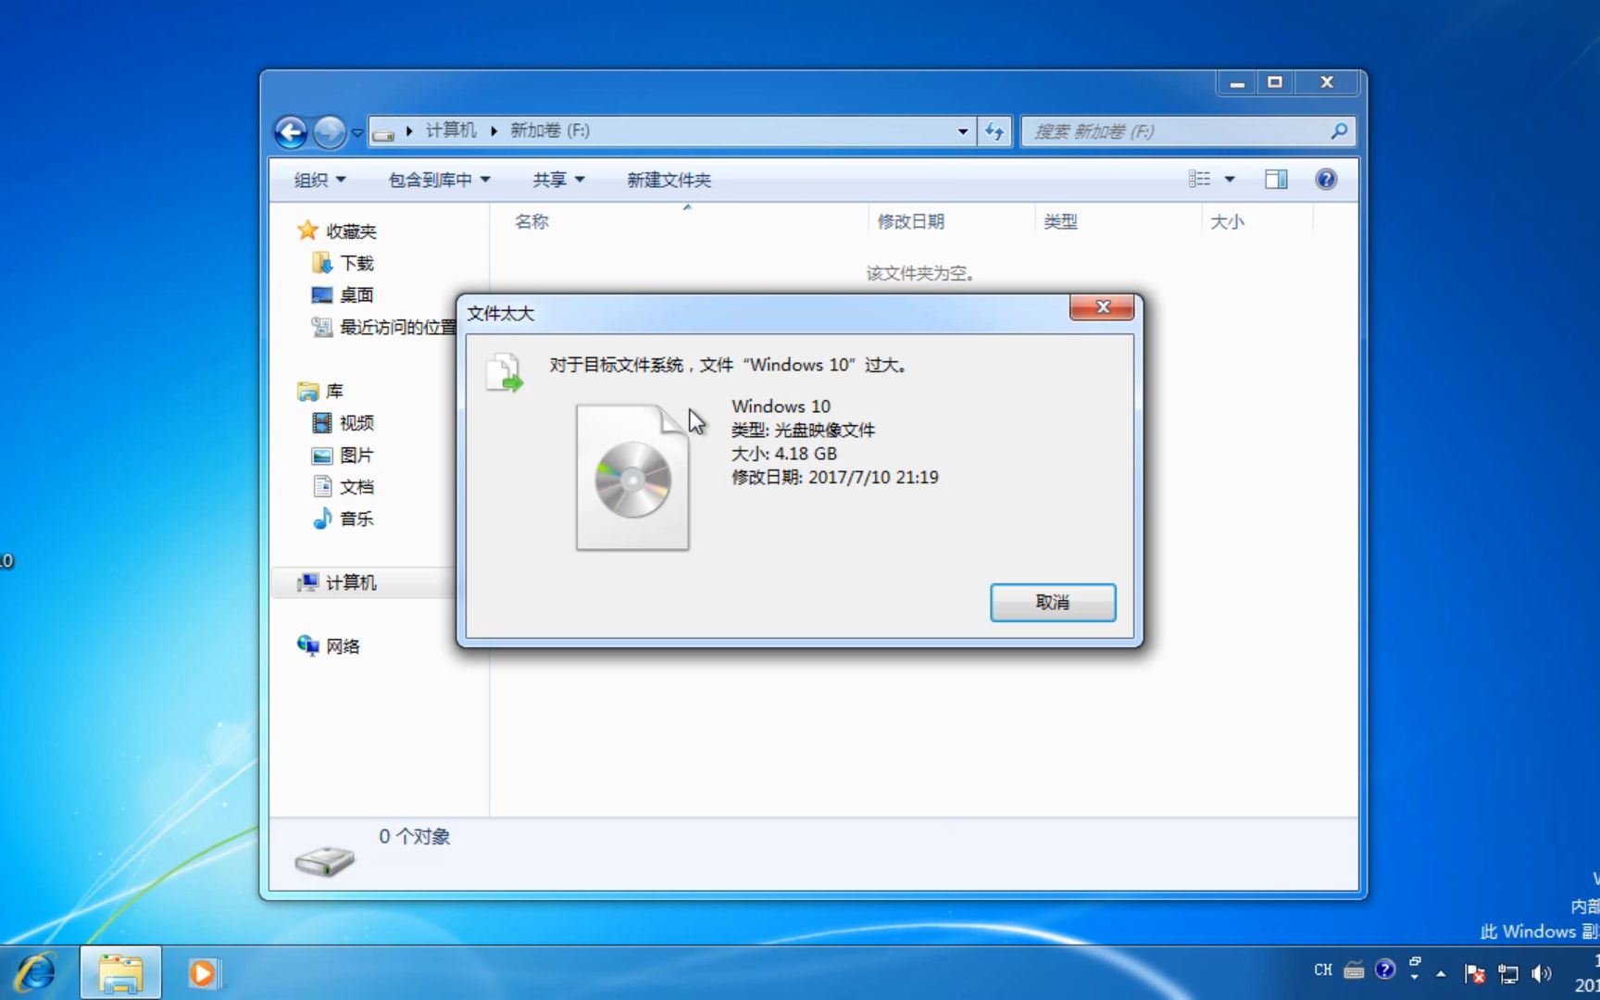Click 新加卷 (F:) breadcrumb in address bar
This screenshot has height=1000, width=1600.
pos(550,131)
